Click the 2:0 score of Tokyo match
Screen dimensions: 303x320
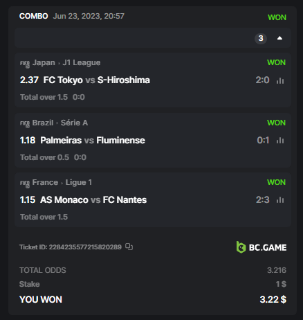(x=262, y=80)
